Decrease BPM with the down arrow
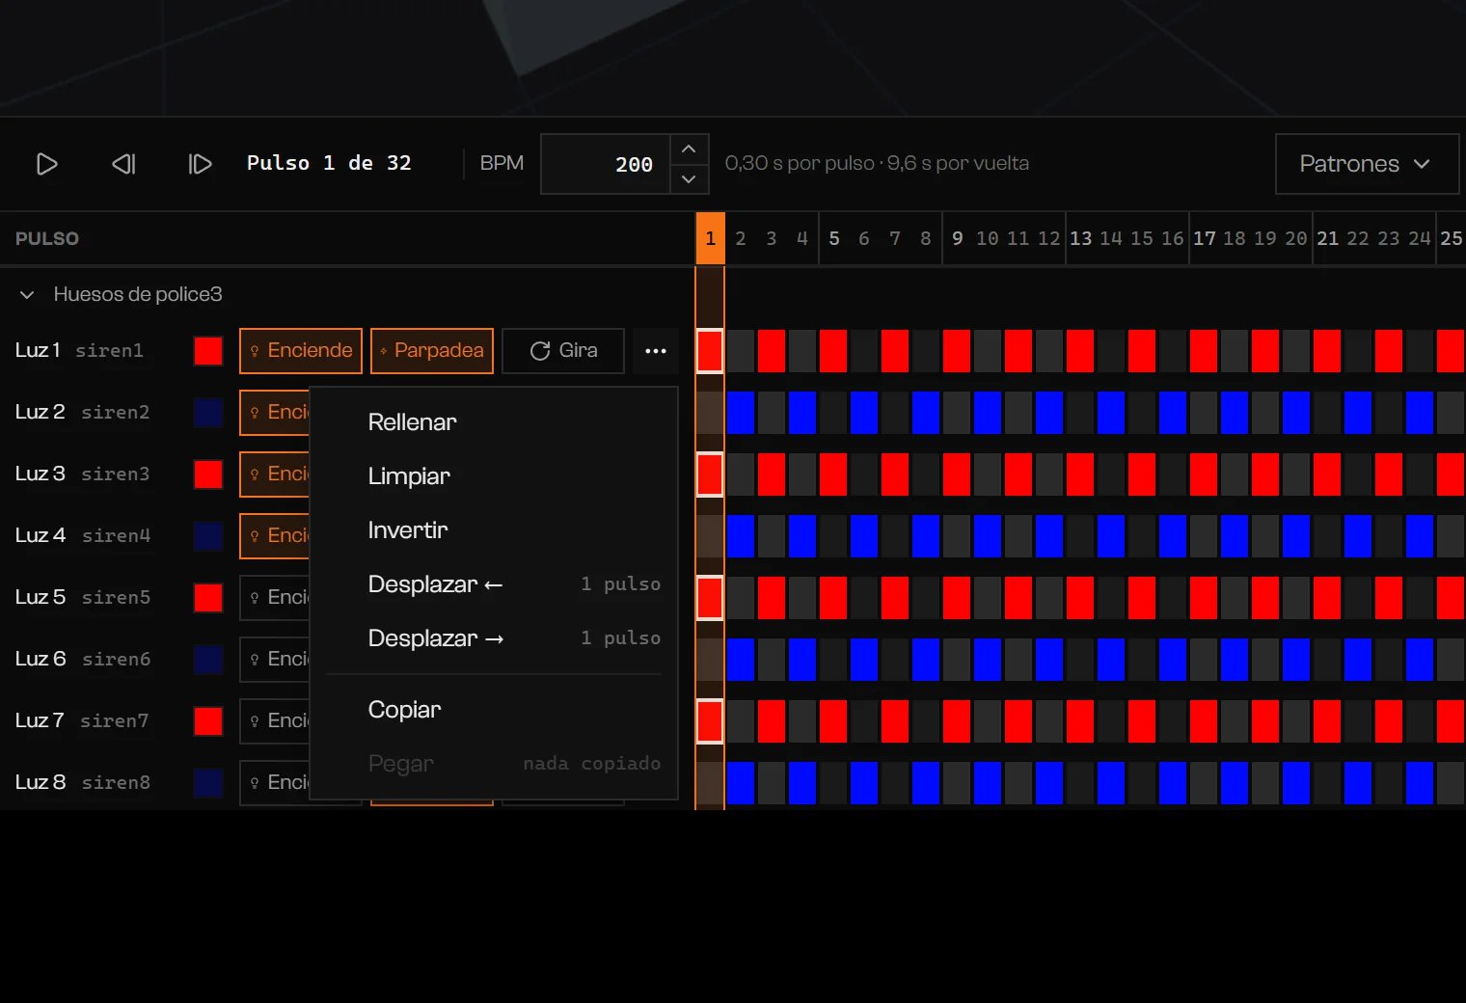The image size is (1466, 1003). coord(689,179)
